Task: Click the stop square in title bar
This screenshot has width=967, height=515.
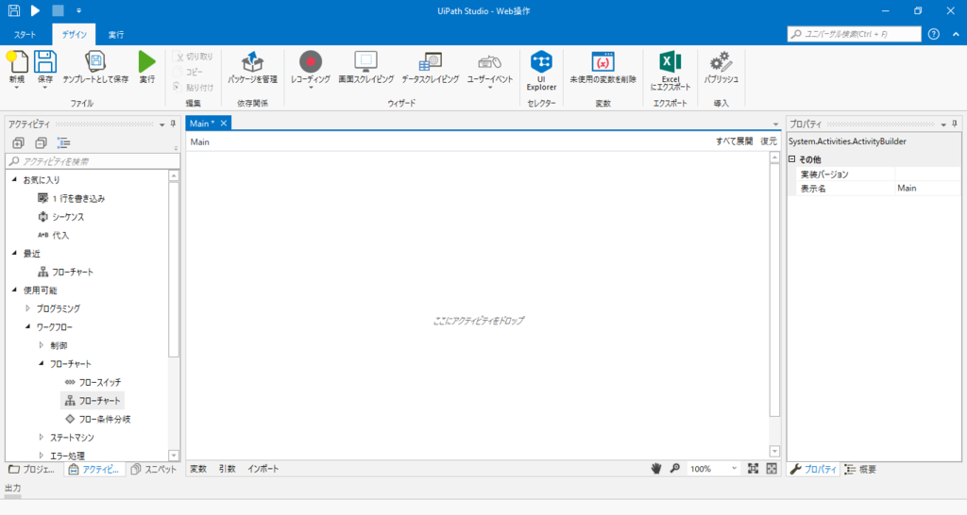Action: 58,10
